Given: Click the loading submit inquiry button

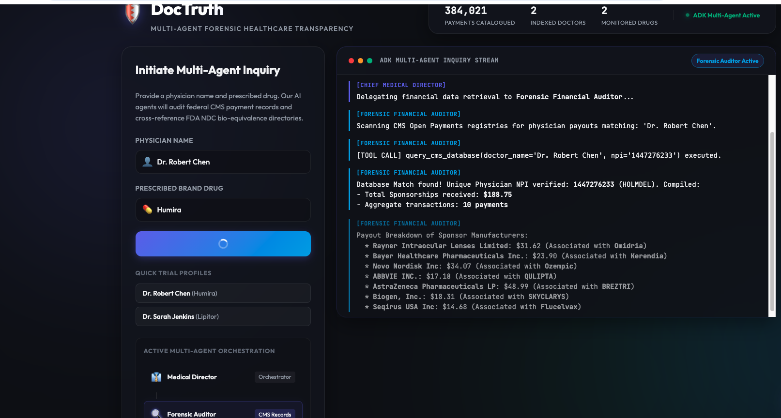Looking at the screenshot, I should coord(223,244).
